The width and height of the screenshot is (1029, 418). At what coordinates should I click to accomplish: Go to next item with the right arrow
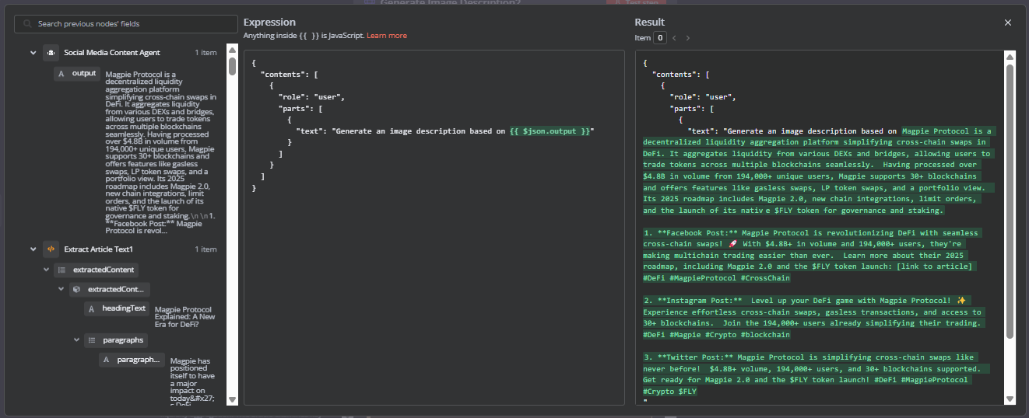tap(688, 37)
